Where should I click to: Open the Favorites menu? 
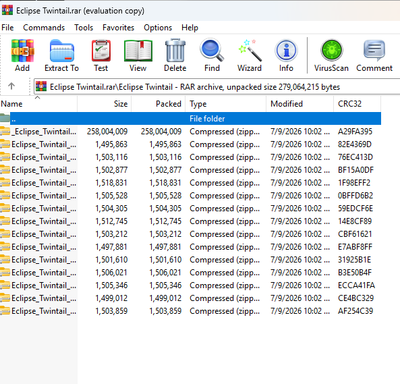118,28
